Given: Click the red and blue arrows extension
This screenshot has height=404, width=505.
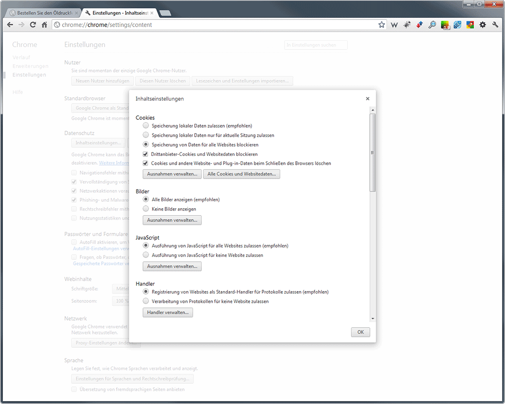Looking at the screenshot, I should pyautogui.click(x=419, y=25).
